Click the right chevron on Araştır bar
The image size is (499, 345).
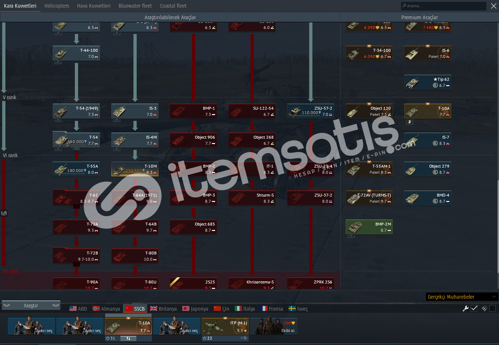coord(56,306)
